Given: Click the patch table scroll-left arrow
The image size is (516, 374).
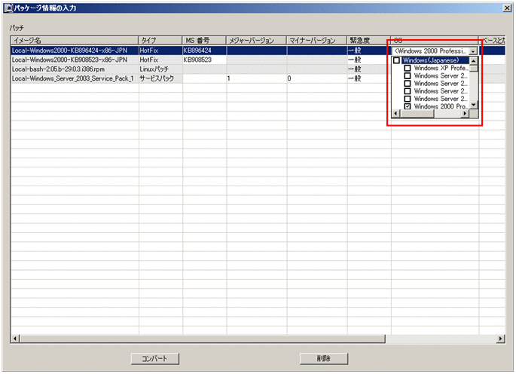Looking at the screenshot, I should pyautogui.click(x=15, y=339).
